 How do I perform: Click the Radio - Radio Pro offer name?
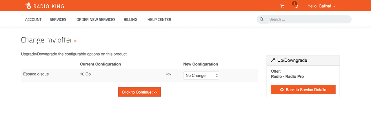tap(287, 77)
